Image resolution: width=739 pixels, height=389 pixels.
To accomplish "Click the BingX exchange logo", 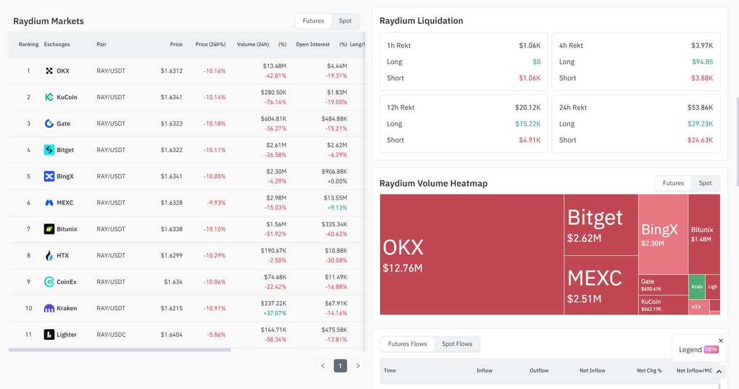I will point(49,177).
